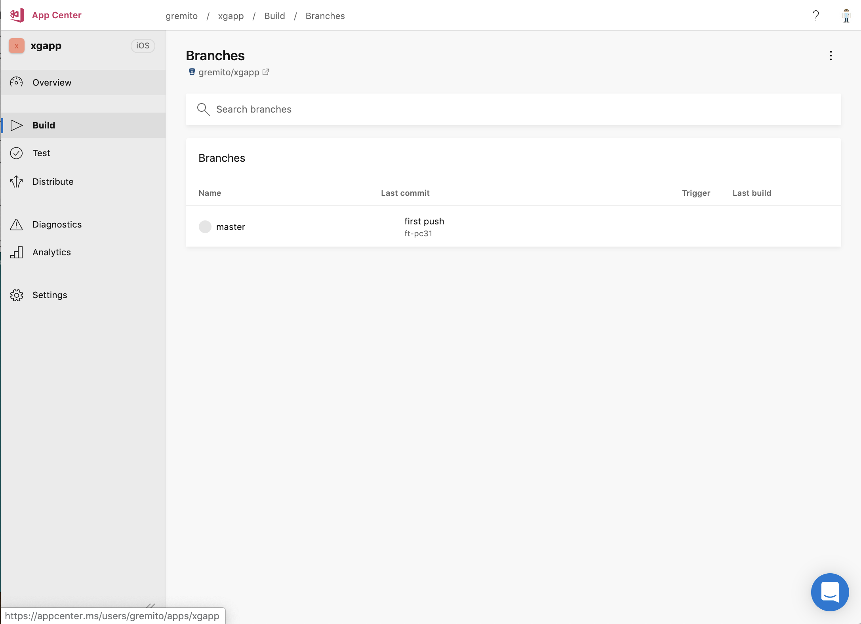
Task: Open Diagnostics section
Action: tap(57, 224)
